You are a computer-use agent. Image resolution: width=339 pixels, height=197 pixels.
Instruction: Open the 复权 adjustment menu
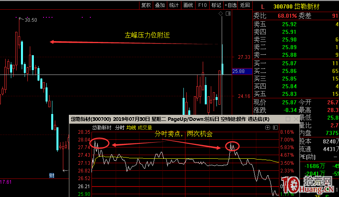pyautogui.click(x=146, y=5)
